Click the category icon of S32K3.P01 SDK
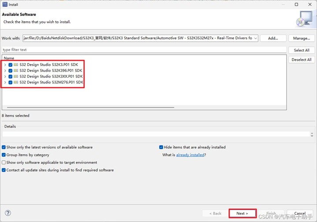This screenshot has width=317, height=222. click(16, 65)
